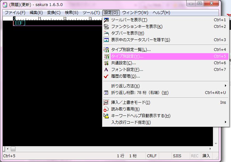
Task: Expand 折り返し方法(X) submenu
Action: 165,86
